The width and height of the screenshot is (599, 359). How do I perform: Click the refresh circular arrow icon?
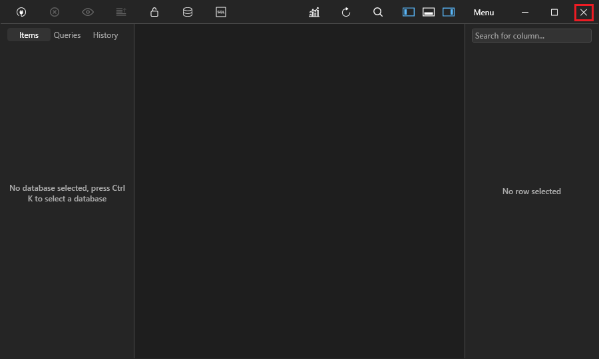point(346,12)
